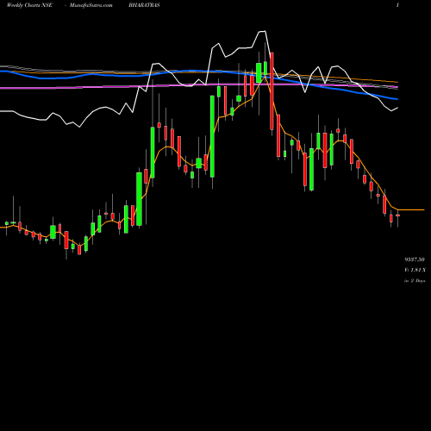Click the 9337.50 price value
This screenshot has width=431, height=431.
click(x=415, y=259)
